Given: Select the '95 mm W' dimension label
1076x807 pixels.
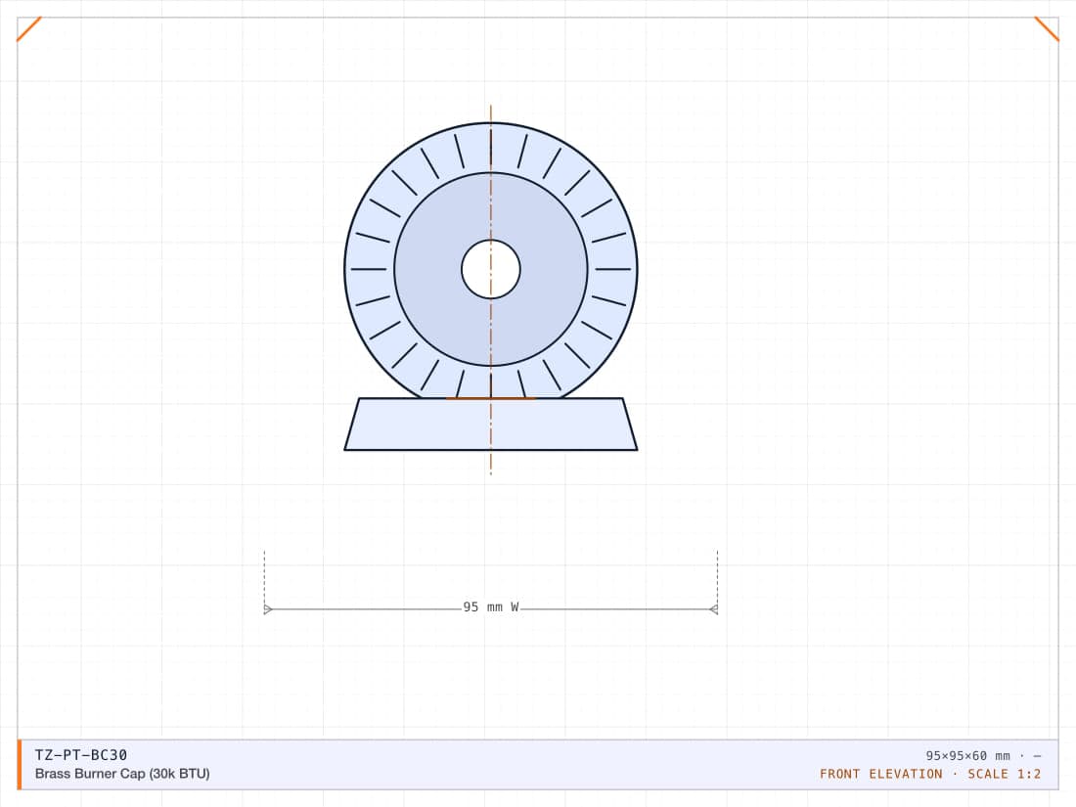Looking at the screenshot, I should coord(491,607).
